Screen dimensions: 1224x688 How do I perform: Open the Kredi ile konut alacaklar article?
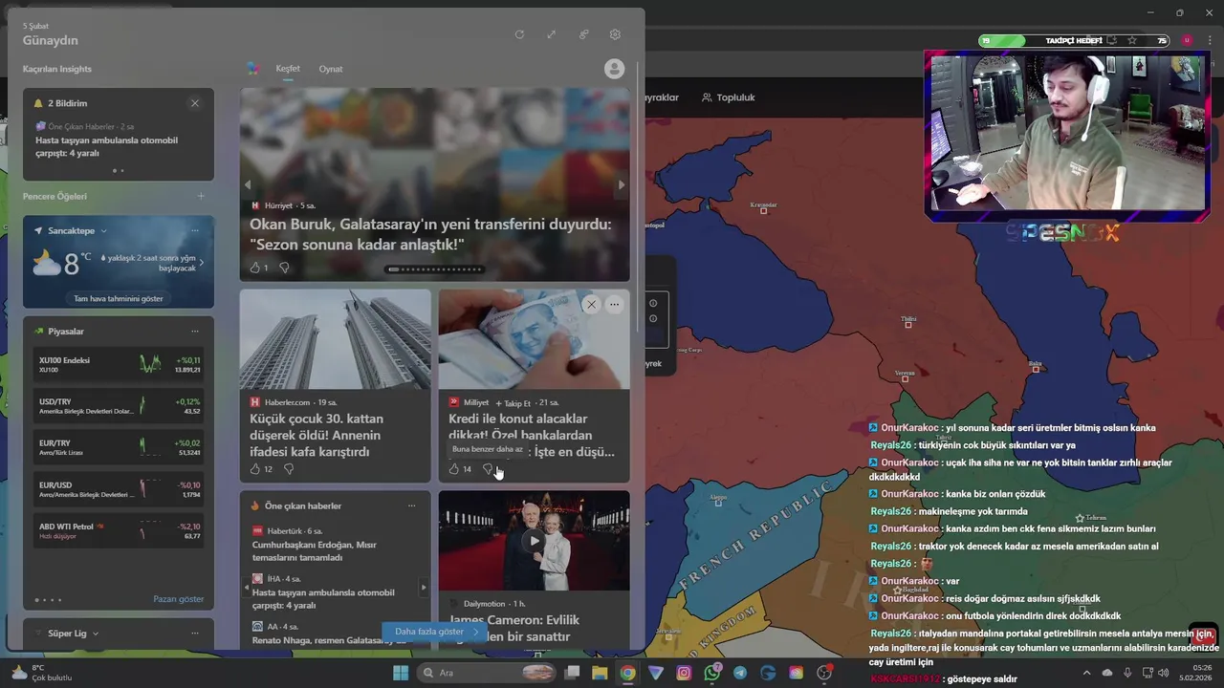[532, 435]
